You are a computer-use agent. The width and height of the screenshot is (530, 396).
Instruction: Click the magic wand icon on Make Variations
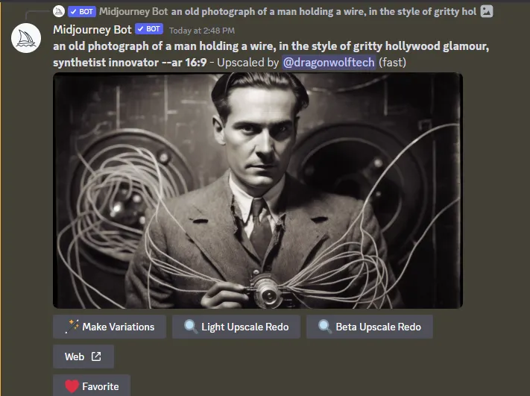point(72,327)
